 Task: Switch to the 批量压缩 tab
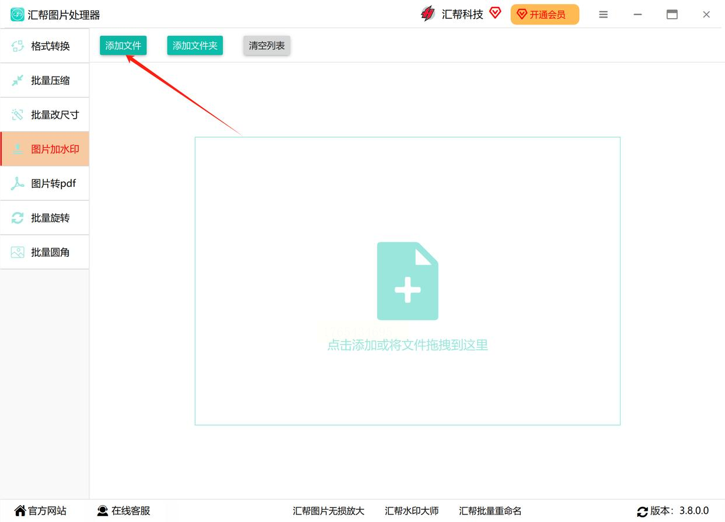tap(44, 81)
